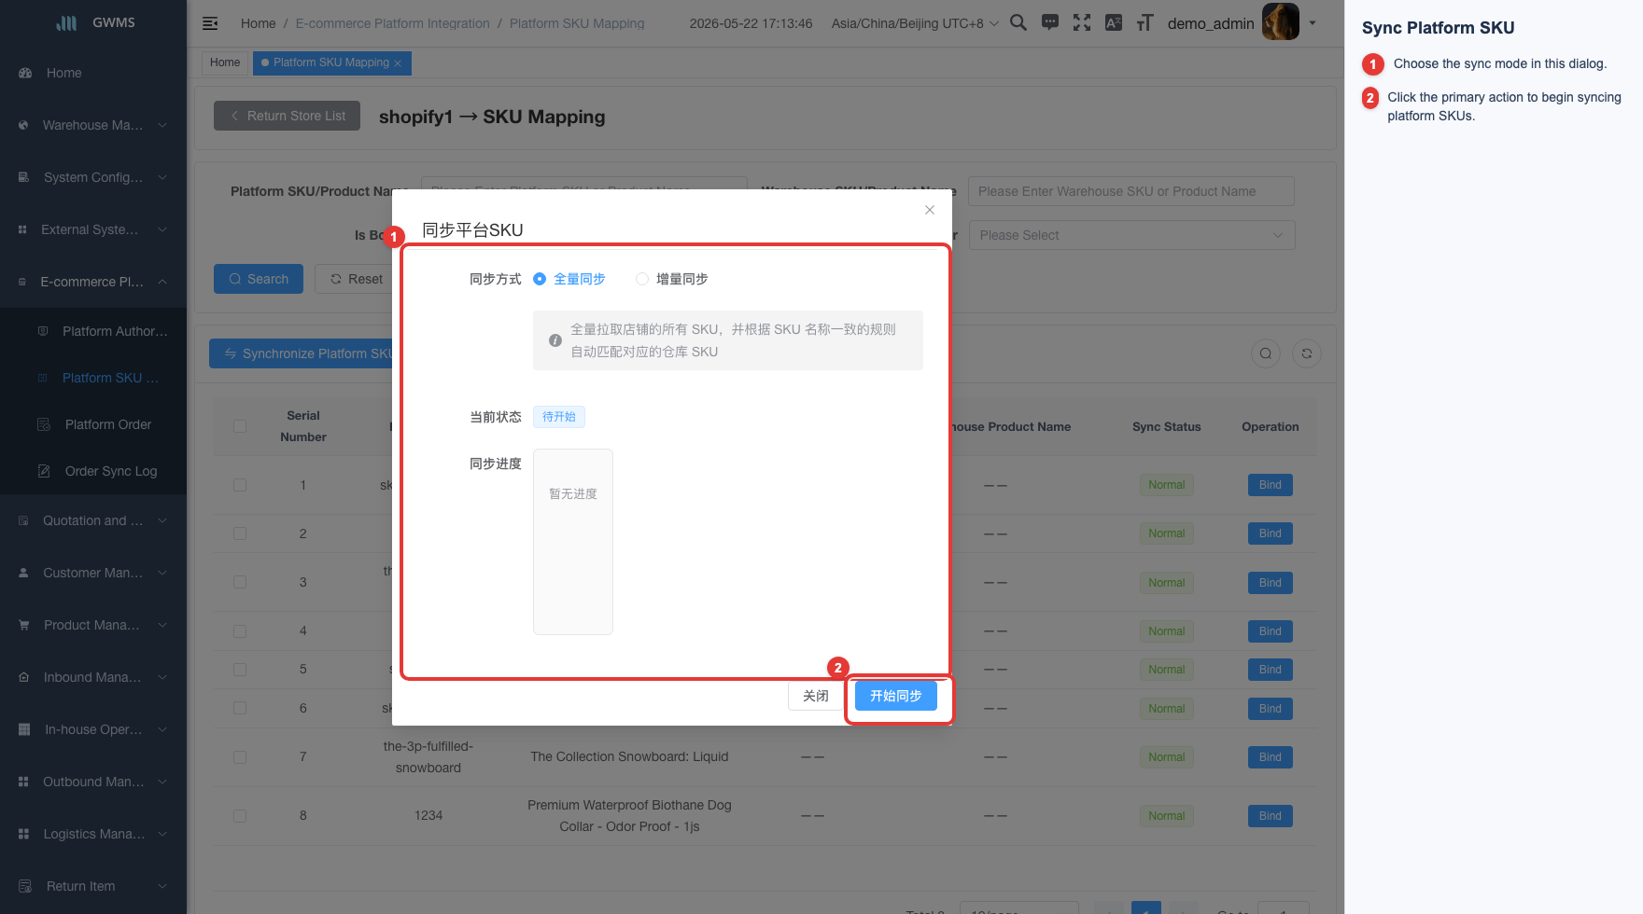Click the Reset button

click(x=356, y=279)
